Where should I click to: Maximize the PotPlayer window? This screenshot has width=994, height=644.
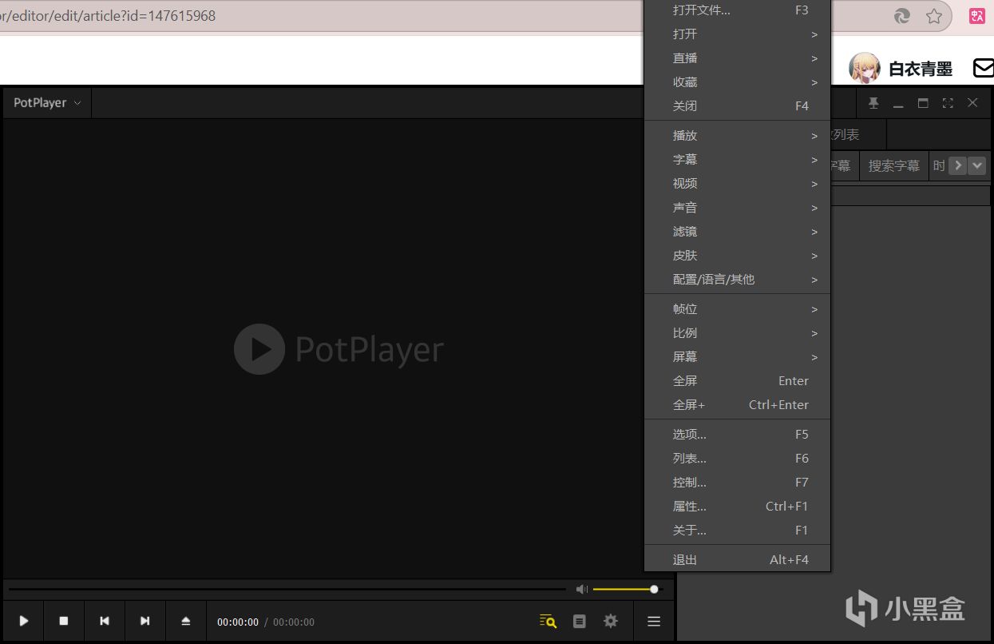point(923,103)
